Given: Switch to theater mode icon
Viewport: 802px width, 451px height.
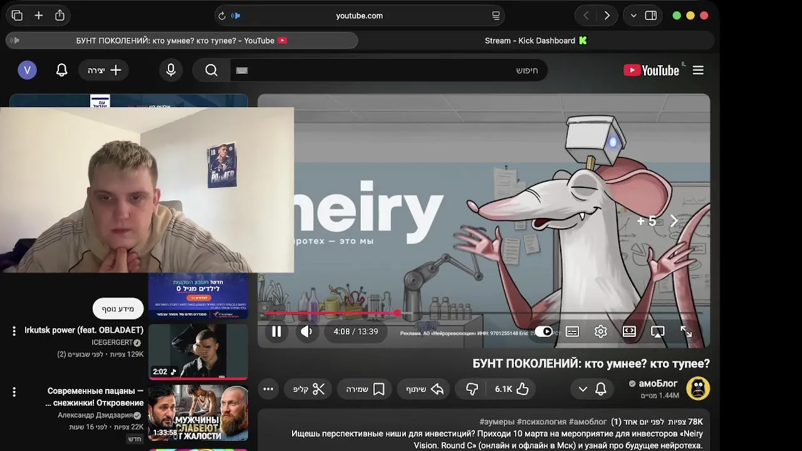Looking at the screenshot, I should click(x=629, y=332).
